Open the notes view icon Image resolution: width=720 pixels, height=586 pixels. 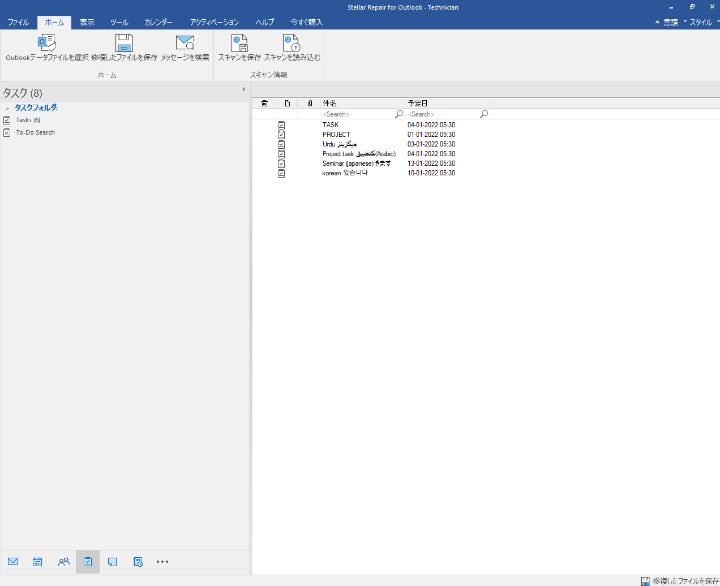coord(112,562)
